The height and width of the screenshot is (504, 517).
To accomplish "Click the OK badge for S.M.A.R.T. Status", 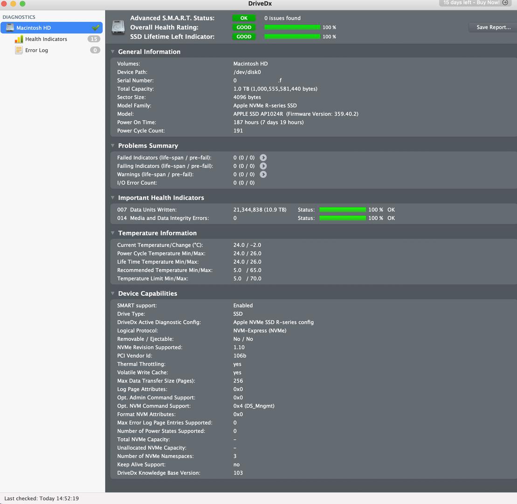I will 244,18.
